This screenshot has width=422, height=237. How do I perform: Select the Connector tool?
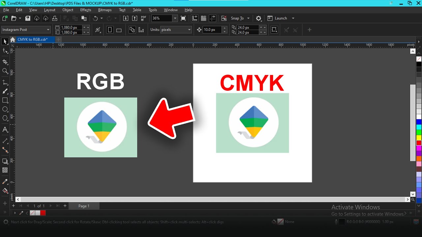pos(5,150)
